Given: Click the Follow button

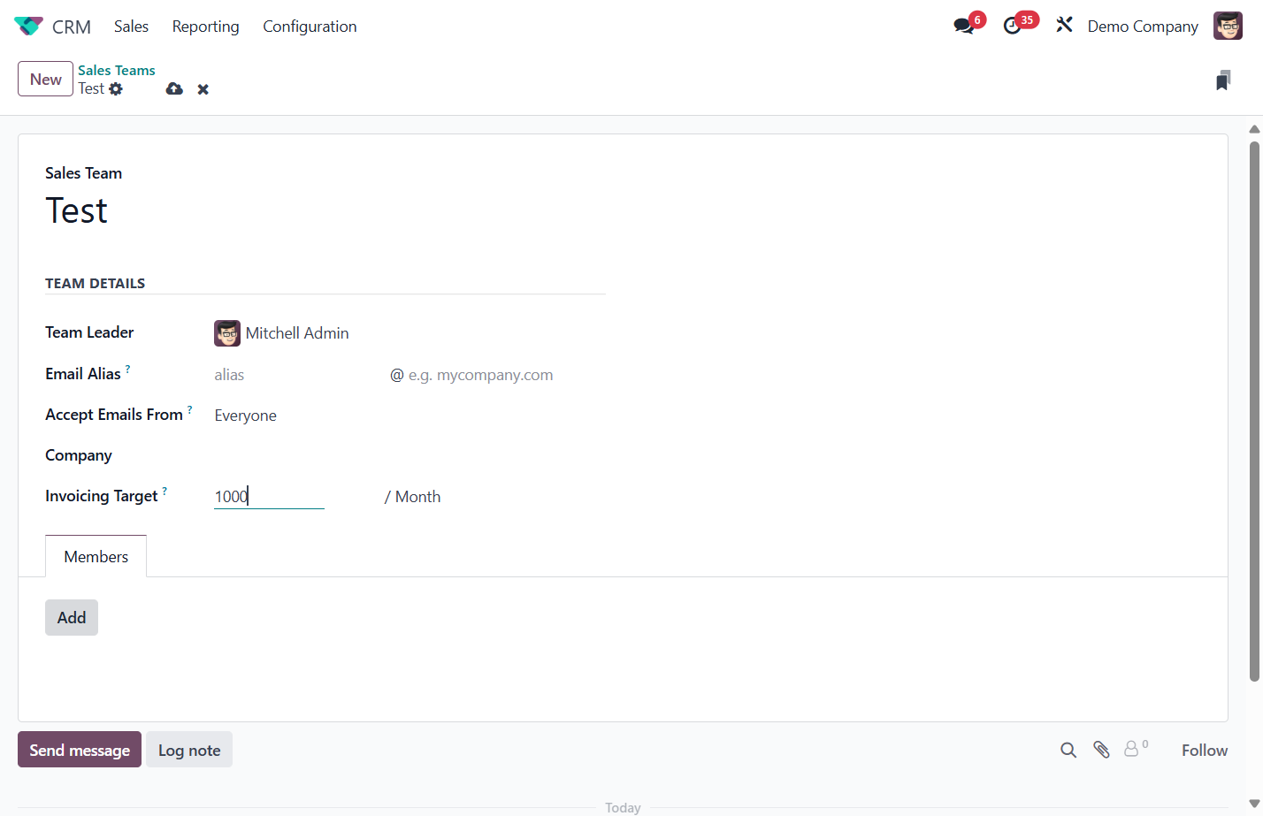Looking at the screenshot, I should [x=1205, y=750].
